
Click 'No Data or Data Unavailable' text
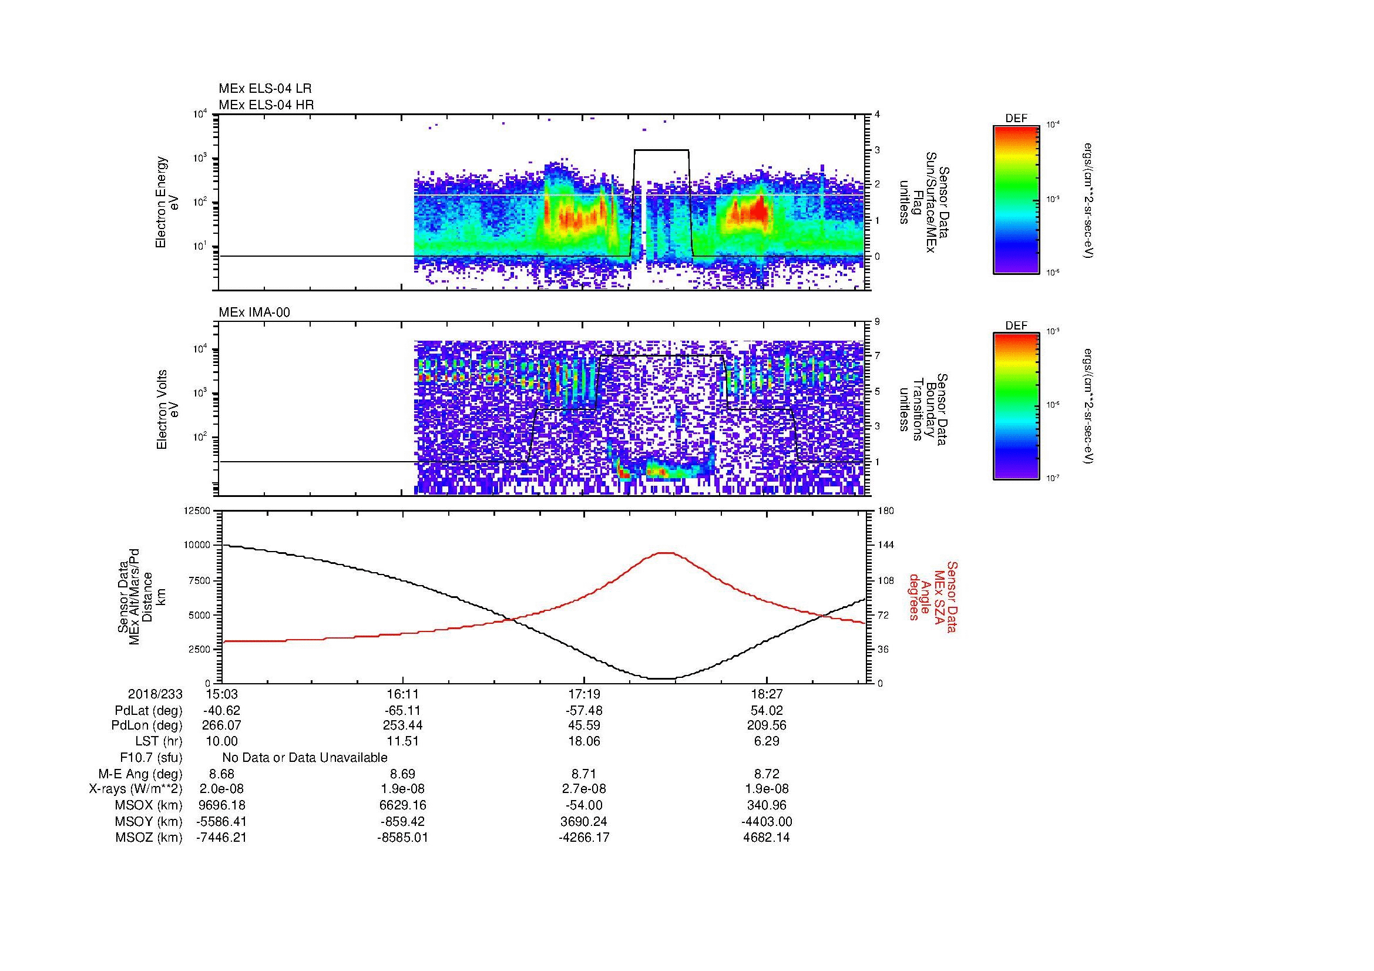point(305,758)
